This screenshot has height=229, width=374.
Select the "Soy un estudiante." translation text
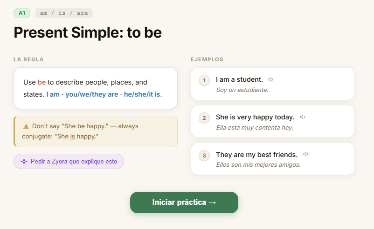pos(242,90)
